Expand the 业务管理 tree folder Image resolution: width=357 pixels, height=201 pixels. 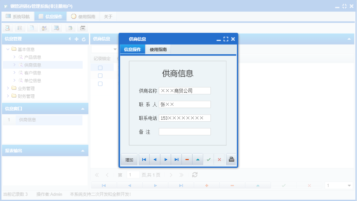point(7,88)
